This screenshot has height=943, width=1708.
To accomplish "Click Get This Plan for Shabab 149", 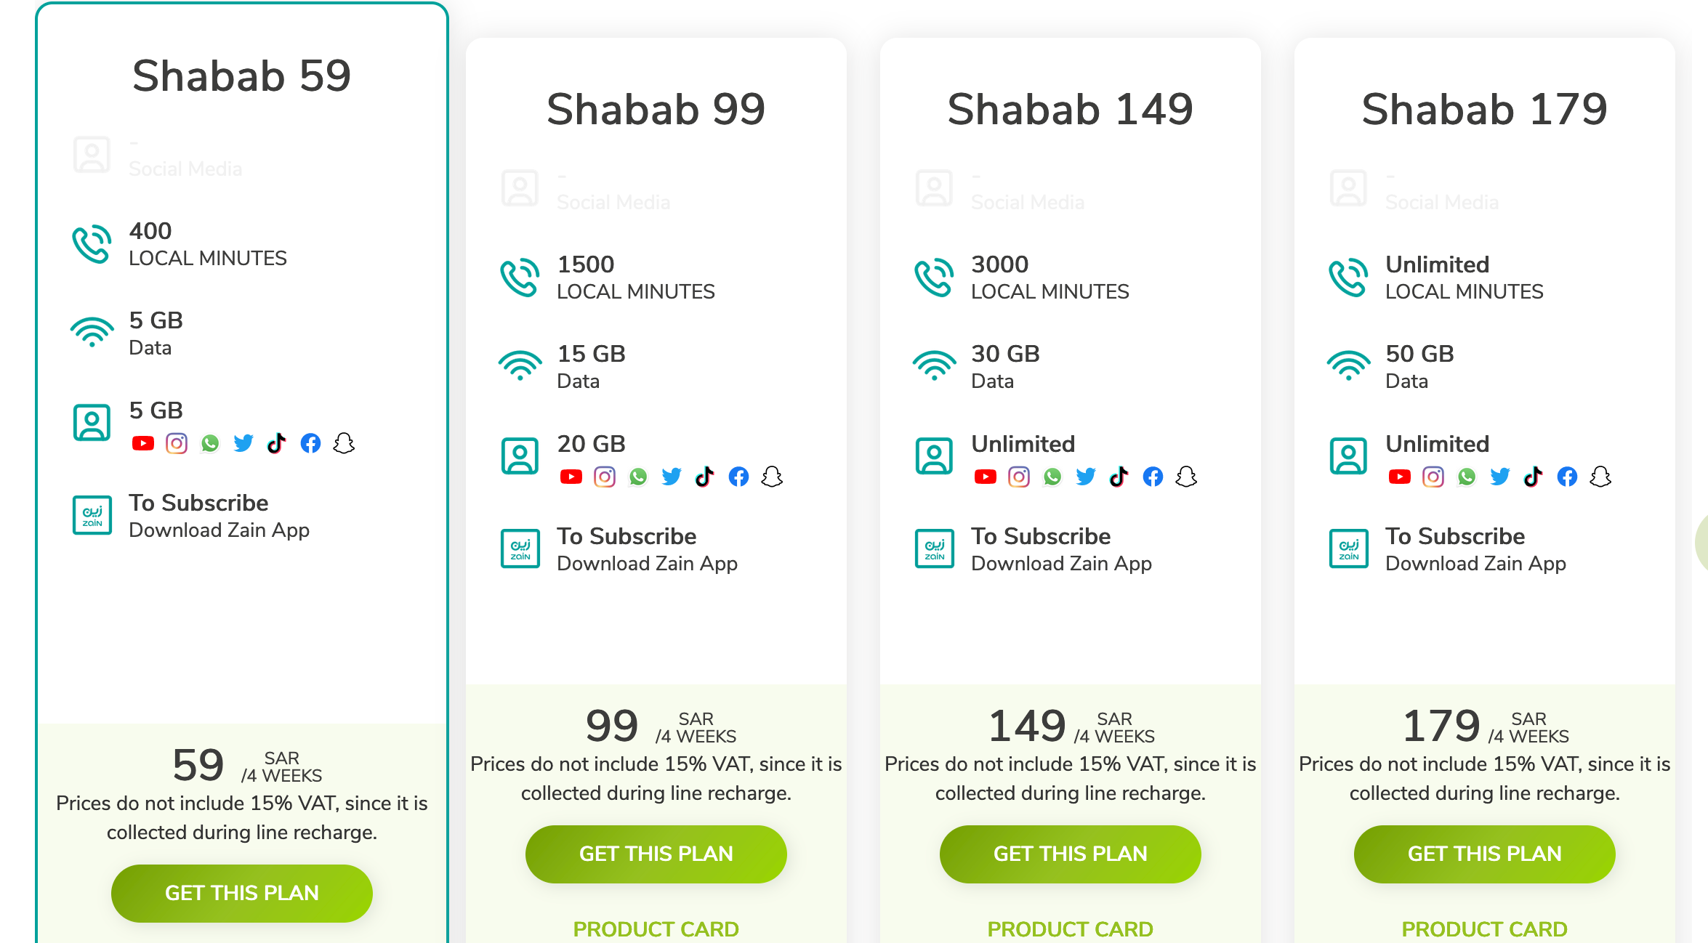I will coord(1071,854).
